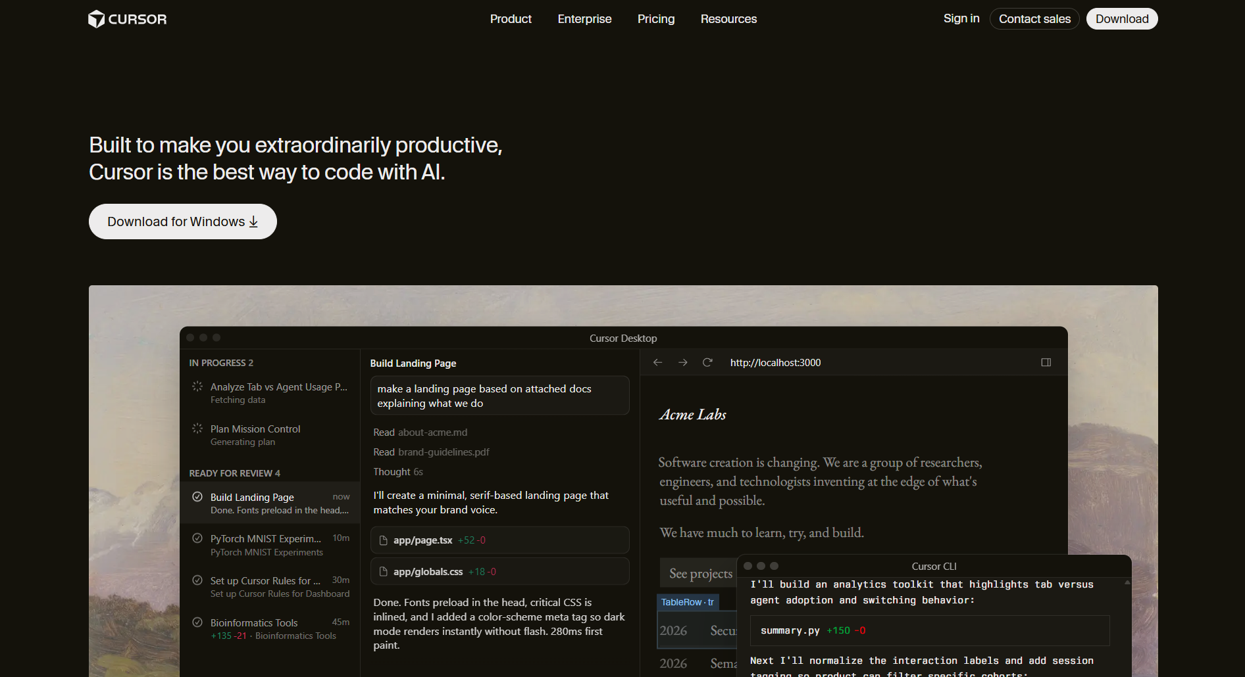Click Read about-acme.md step

tap(420, 432)
